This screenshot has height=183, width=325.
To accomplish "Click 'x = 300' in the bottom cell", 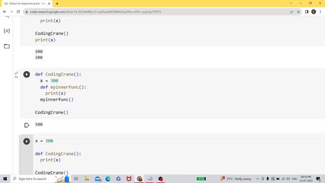I will tap(44, 141).
